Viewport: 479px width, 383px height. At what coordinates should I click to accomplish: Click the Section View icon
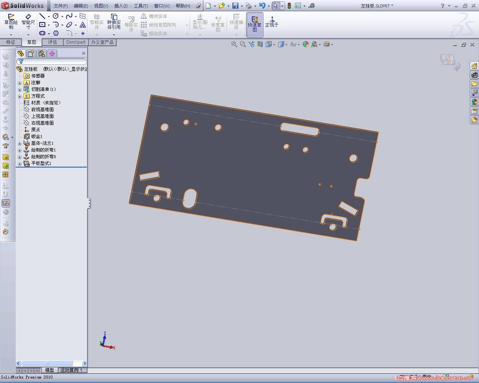pyautogui.click(x=260, y=44)
